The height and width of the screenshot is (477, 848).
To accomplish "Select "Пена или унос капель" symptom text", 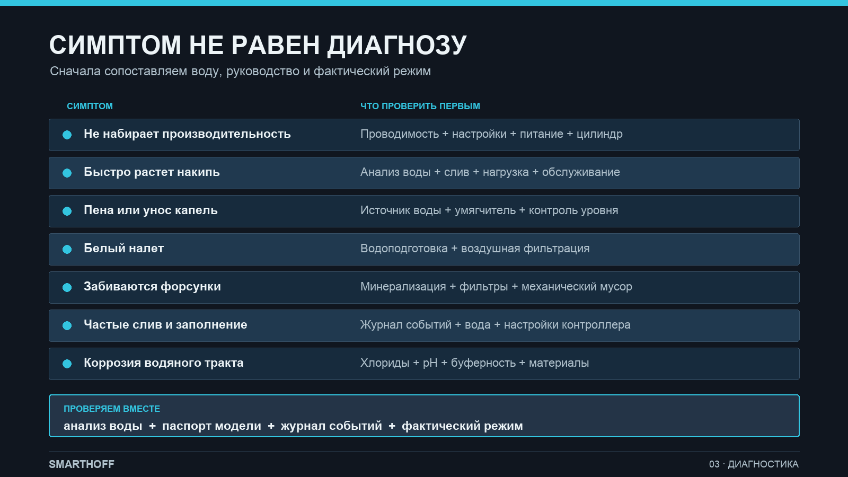I will (x=151, y=210).
